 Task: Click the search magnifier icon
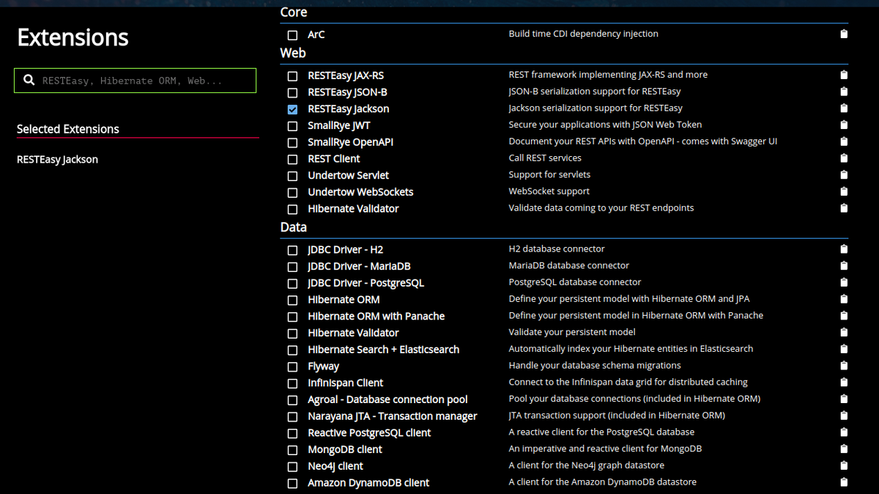29,80
